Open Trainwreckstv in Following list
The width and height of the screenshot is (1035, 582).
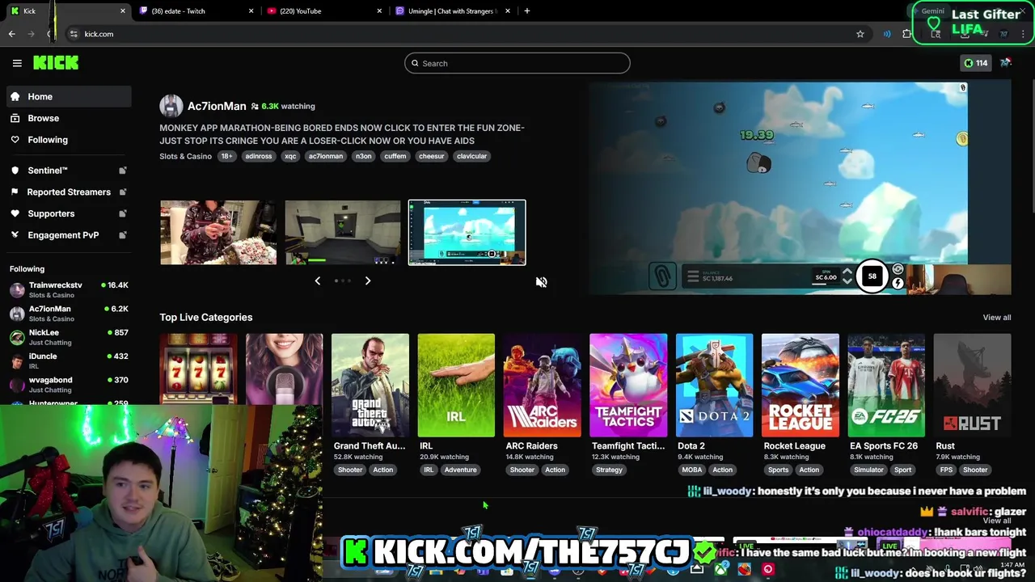click(x=69, y=290)
